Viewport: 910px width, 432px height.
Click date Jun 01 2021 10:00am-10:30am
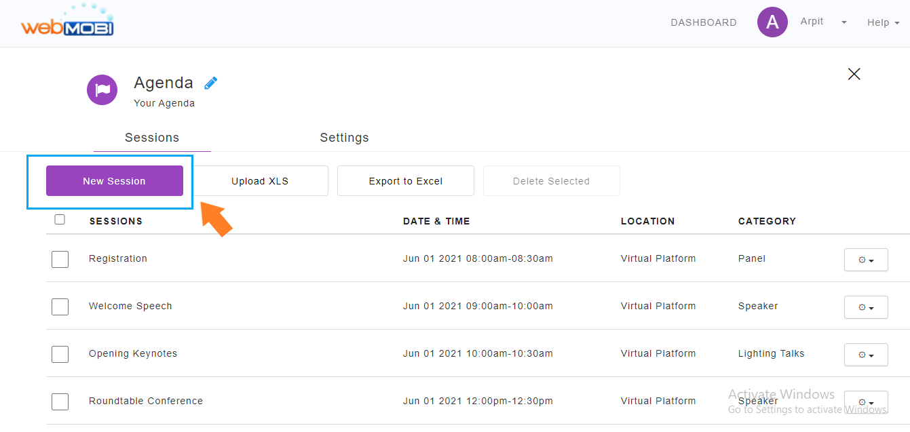pos(478,353)
